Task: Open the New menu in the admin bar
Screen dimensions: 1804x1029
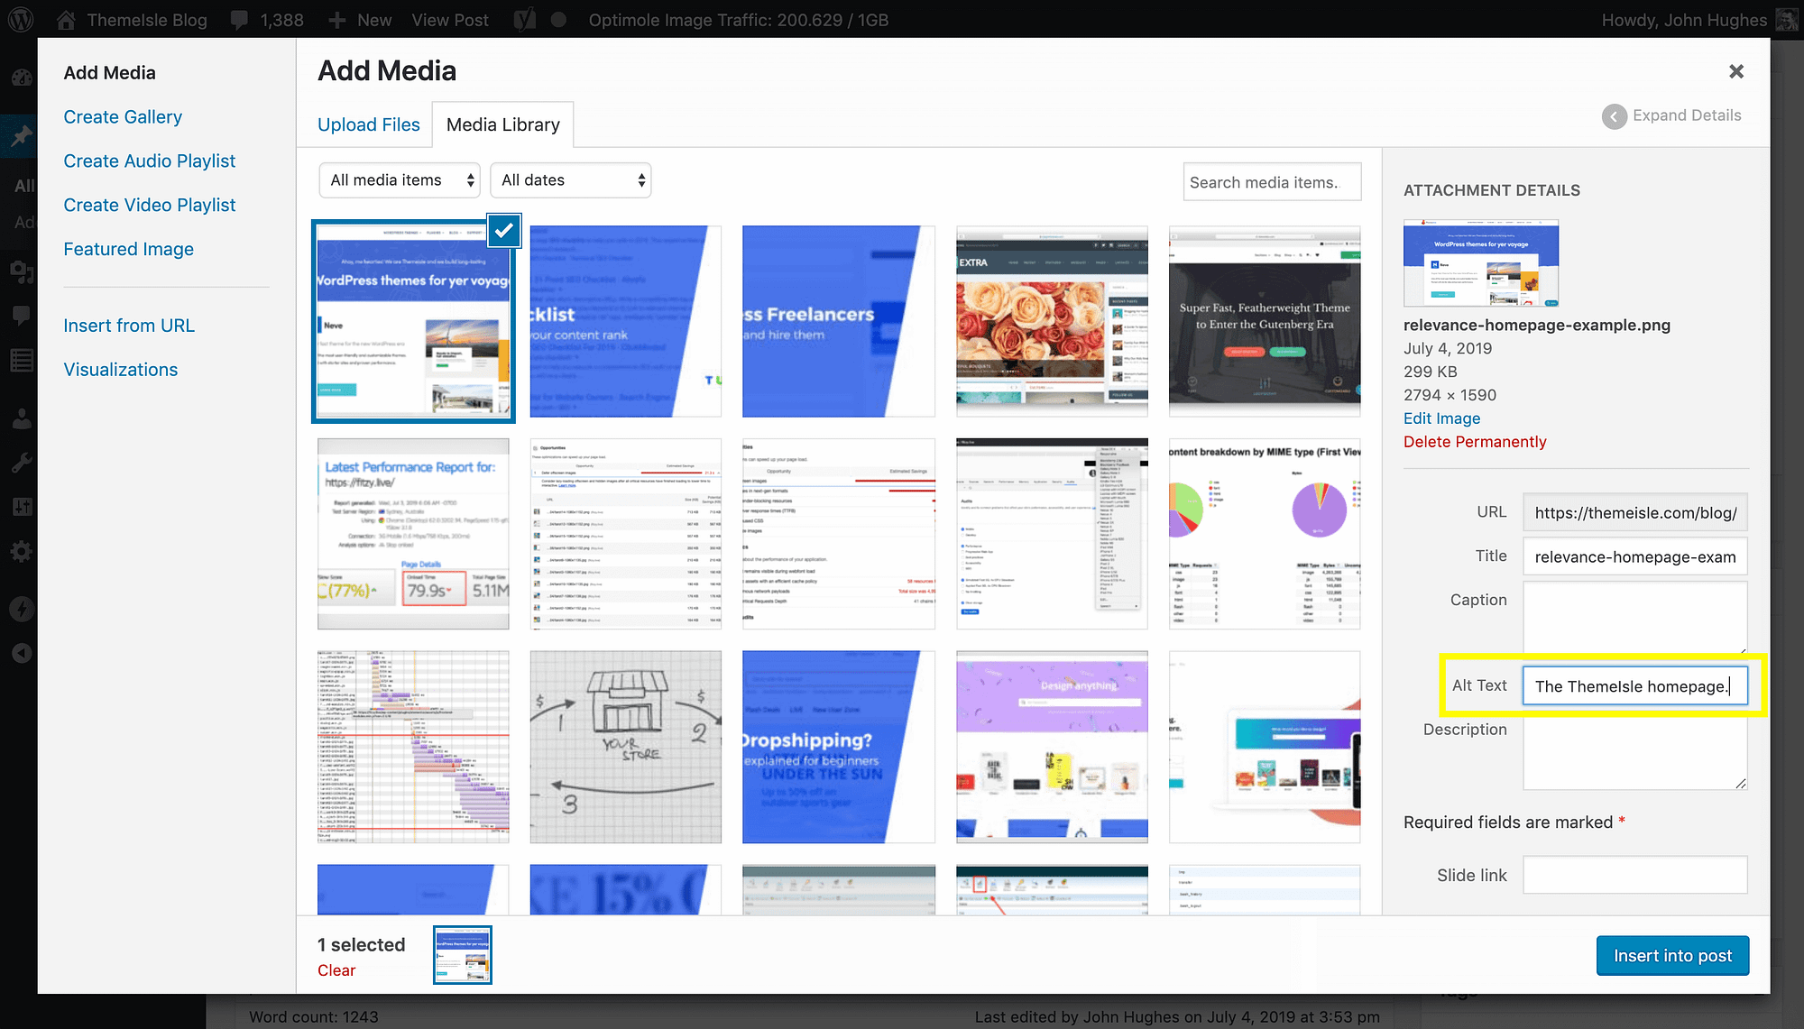Action: click(359, 19)
